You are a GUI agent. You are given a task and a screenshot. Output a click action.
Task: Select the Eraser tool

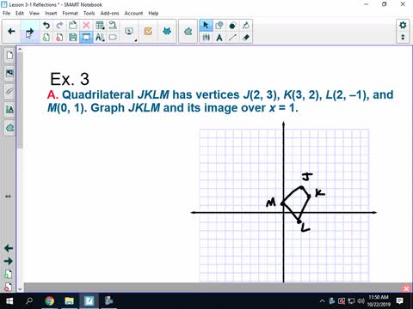tap(246, 37)
